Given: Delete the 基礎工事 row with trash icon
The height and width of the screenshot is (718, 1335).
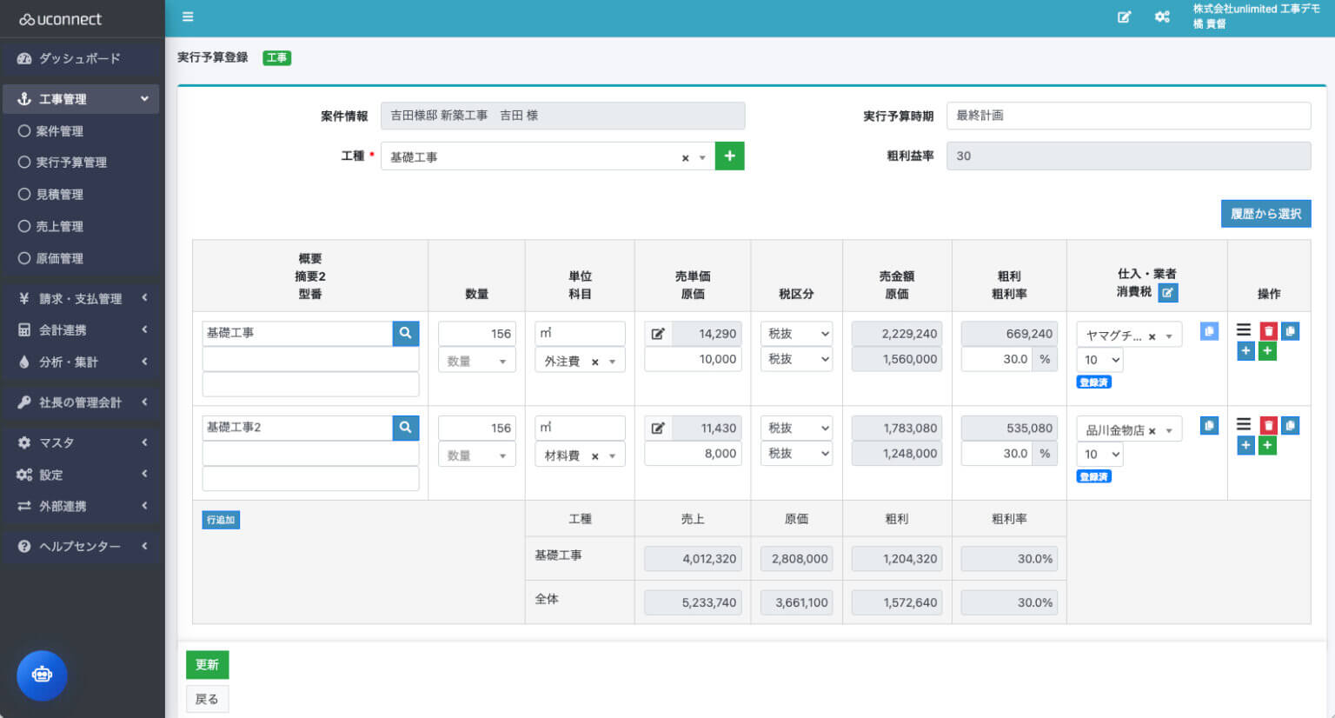Looking at the screenshot, I should (x=1269, y=331).
